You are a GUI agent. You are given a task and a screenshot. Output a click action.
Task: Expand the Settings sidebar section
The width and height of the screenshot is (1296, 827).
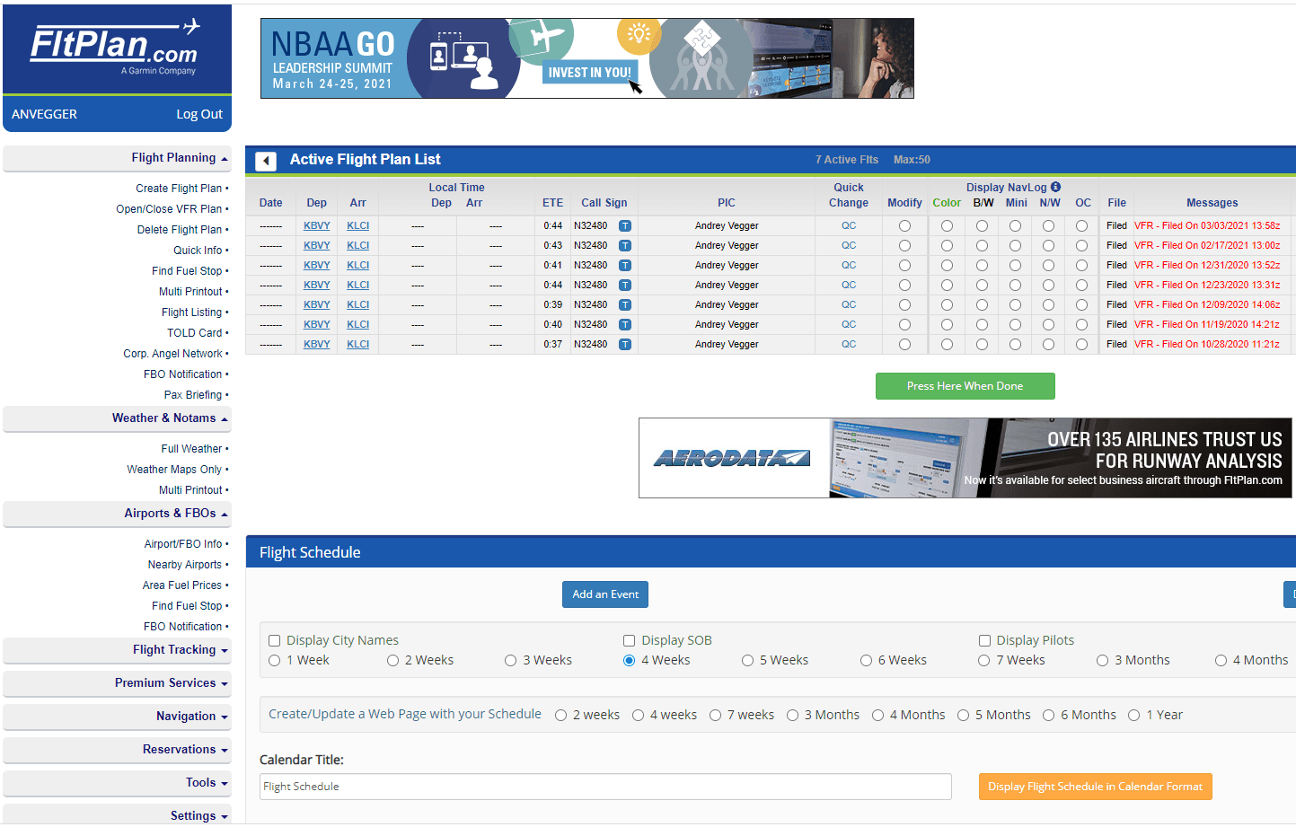(117, 815)
